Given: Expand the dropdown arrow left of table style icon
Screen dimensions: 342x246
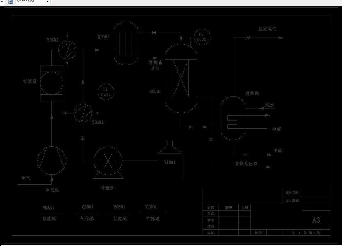Looking at the screenshot, I should tap(2, 1).
